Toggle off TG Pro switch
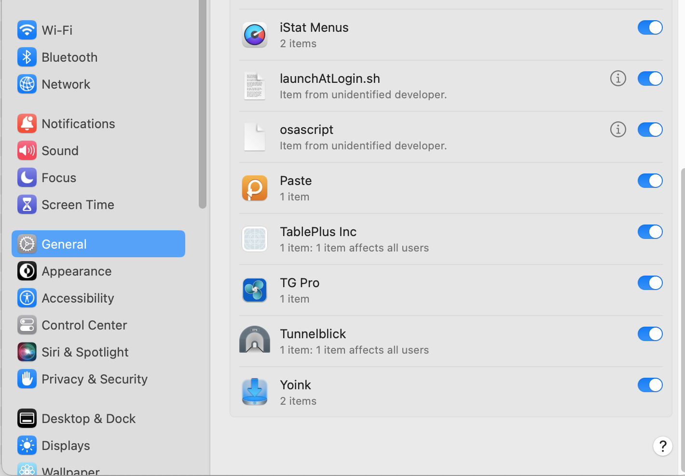Viewport: 685px width, 476px height. [x=650, y=283]
